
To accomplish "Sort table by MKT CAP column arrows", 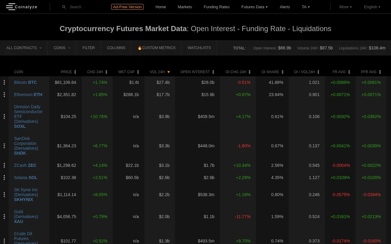I will coord(138,72).
